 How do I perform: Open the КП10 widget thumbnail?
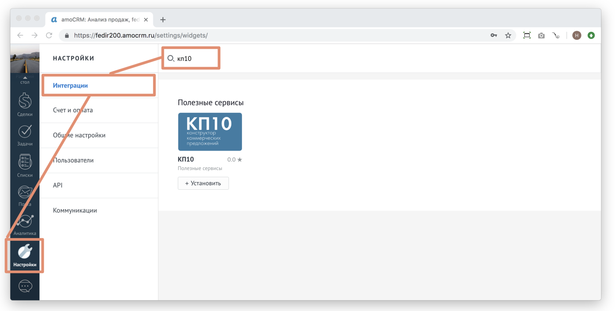210,132
